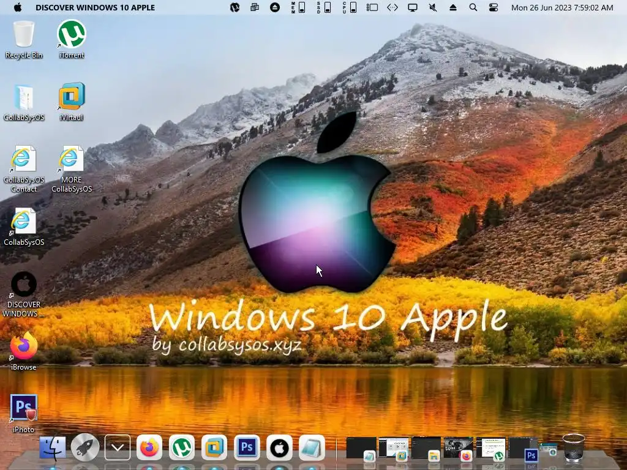Click the overlapping windows menu bar icon

tap(255, 7)
